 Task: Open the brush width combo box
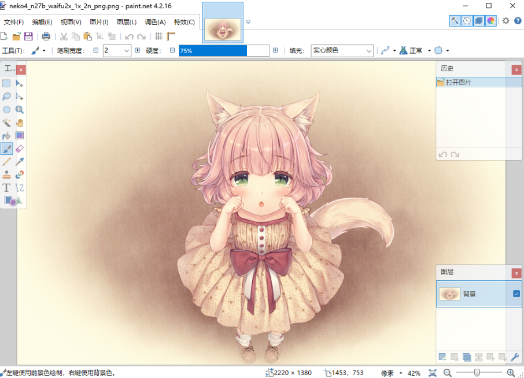point(117,51)
